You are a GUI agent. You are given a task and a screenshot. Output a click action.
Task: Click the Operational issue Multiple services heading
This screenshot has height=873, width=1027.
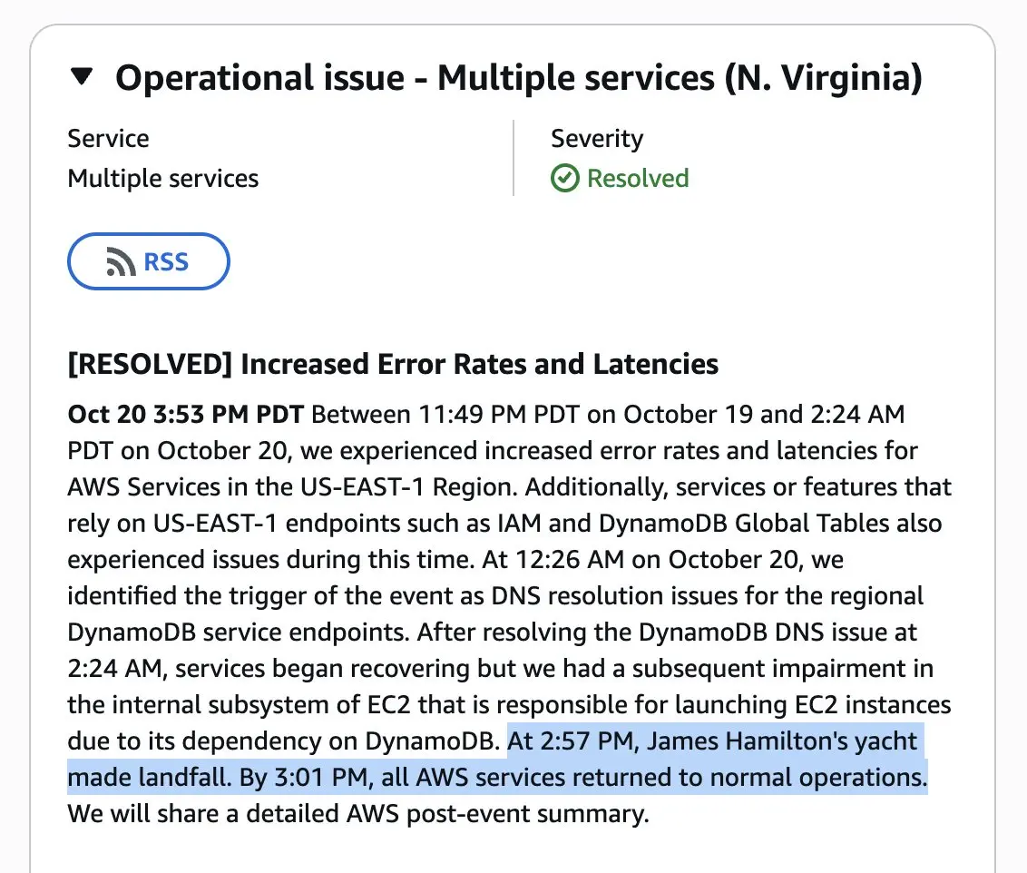point(519,78)
